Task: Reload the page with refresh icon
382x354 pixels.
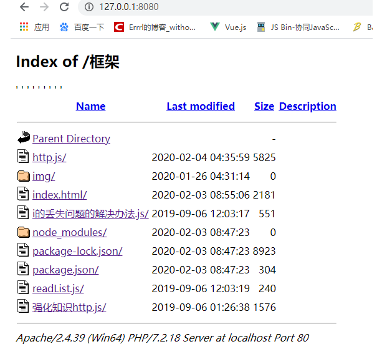Action: [64, 7]
